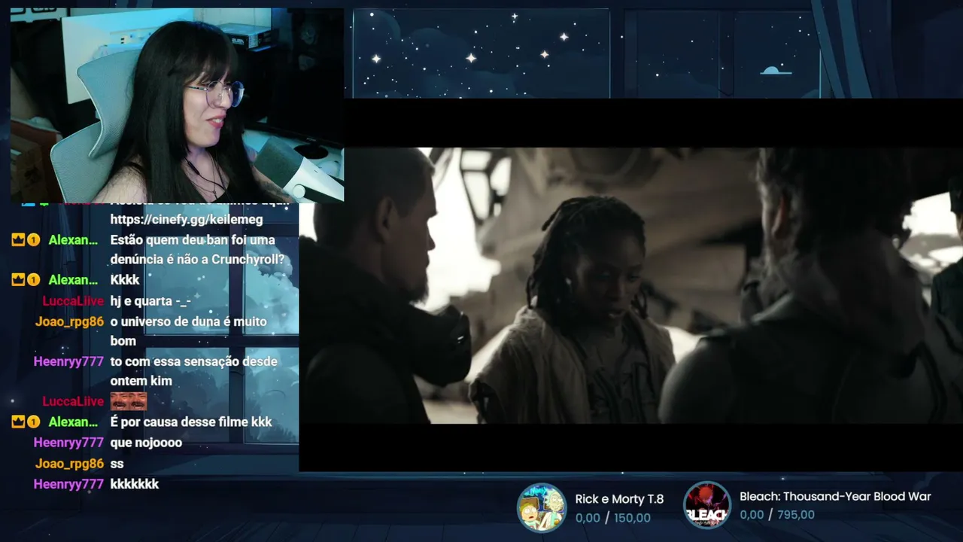This screenshot has width=963, height=542.
Task: Click the 'Rick e Morty T.8' goal title
Action: click(619, 499)
